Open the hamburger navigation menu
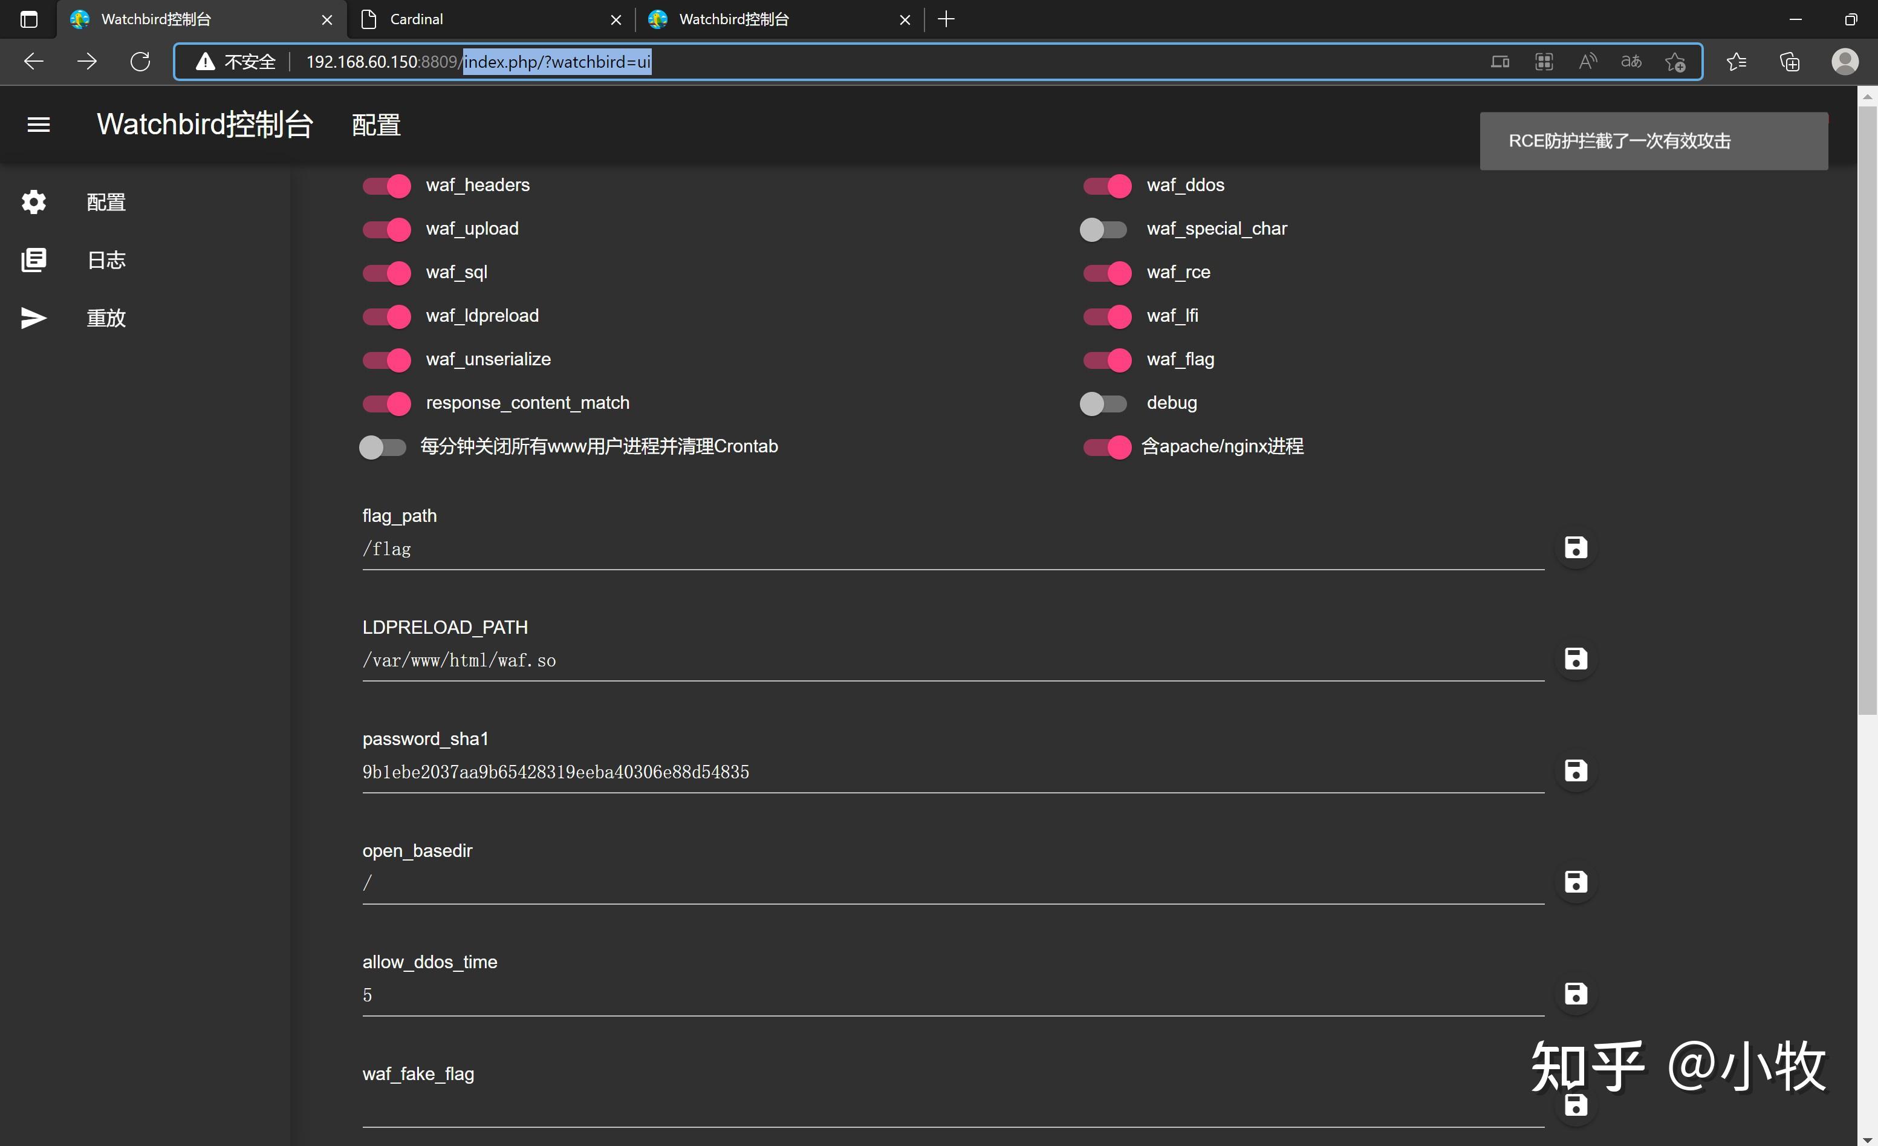 38,125
